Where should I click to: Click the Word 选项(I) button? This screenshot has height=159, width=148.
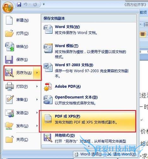point(88,154)
